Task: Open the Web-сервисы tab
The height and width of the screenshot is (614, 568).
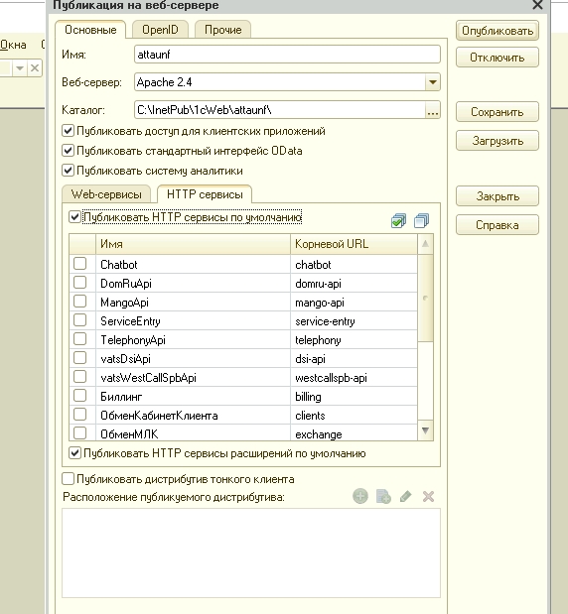Action: [106, 194]
